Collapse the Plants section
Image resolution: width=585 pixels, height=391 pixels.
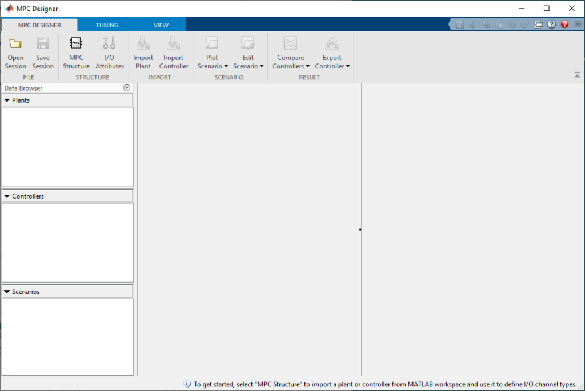7,100
